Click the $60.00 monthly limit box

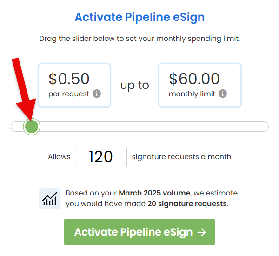pyautogui.click(x=199, y=85)
